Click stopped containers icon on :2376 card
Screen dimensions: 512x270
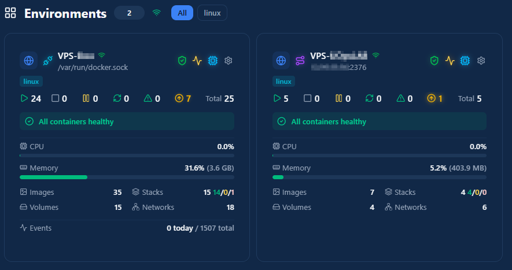(x=308, y=98)
